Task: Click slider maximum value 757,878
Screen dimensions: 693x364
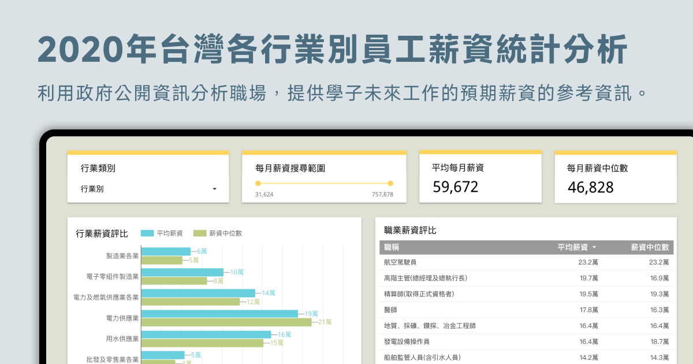Action: pyautogui.click(x=382, y=195)
